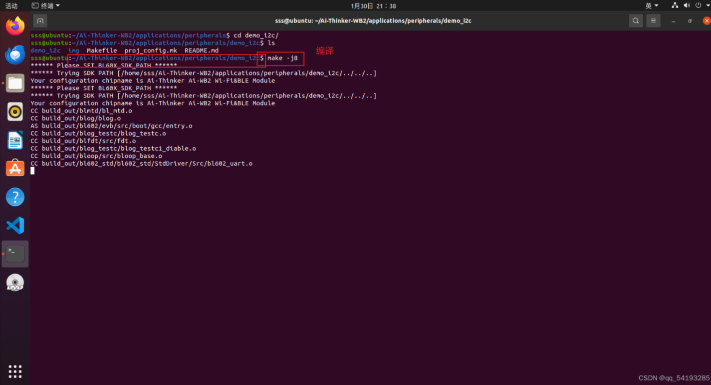Close the terminal window

(x=707, y=21)
